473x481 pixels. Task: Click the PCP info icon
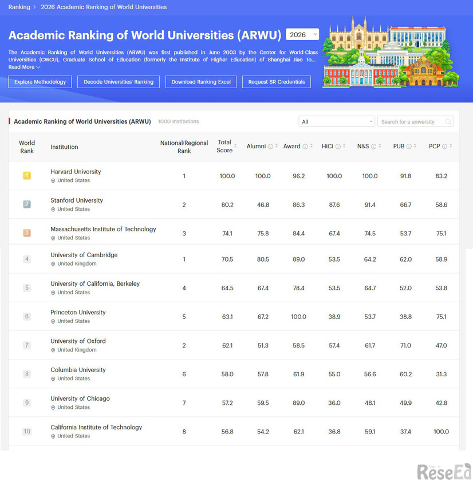tap(444, 147)
